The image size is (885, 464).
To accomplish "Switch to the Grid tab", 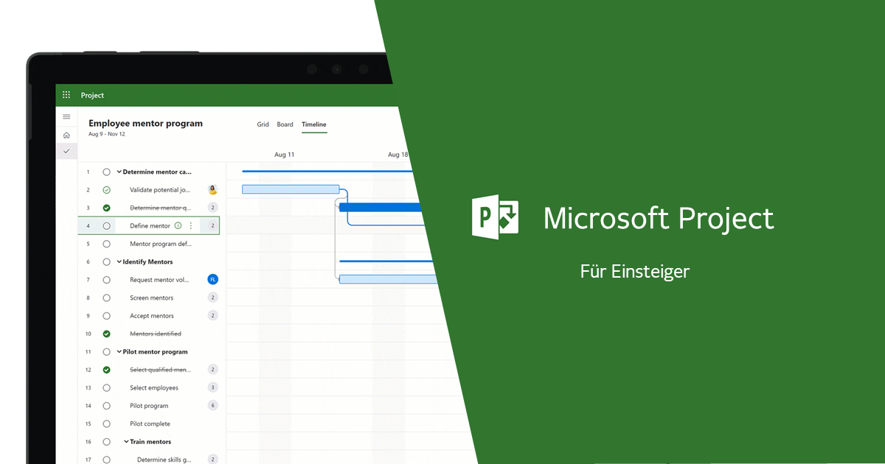I will pyautogui.click(x=263, y=124).
